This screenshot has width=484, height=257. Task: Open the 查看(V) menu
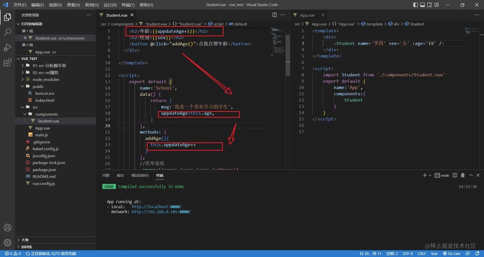(74, 5)
